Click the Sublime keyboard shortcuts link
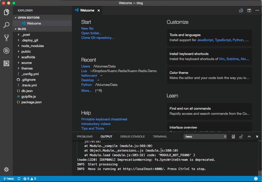This screenshot has width=262, height=182. pyautogui.click(x=233, y=59)
